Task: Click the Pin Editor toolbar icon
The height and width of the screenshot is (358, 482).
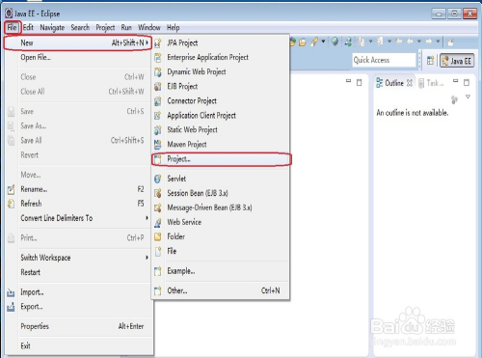Action: click(450, 41)
